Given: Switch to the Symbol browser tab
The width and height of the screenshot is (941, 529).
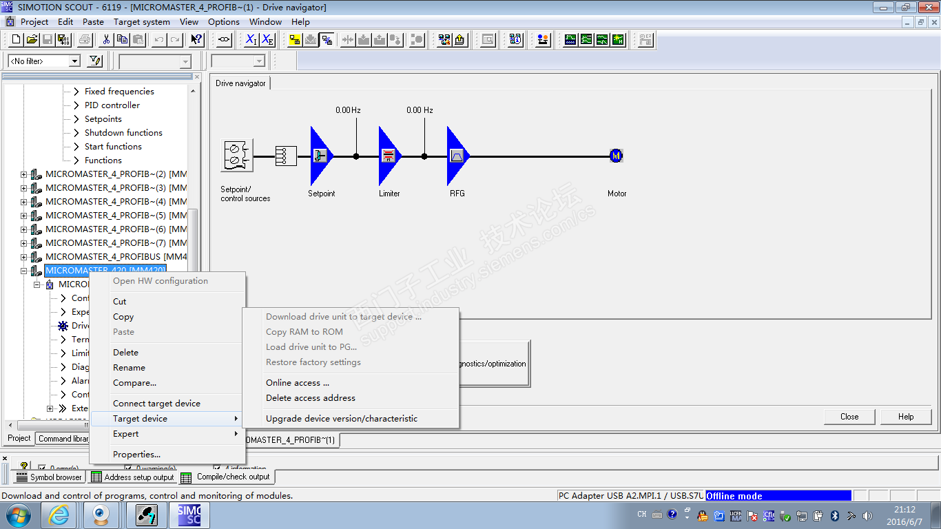Looking at the screenshot, I should [x=49, y=477].
